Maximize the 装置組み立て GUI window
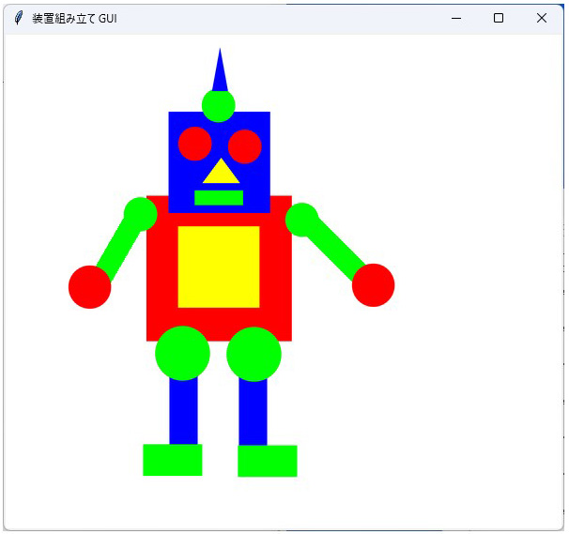 pyautogui.click(x=499, y=18)
